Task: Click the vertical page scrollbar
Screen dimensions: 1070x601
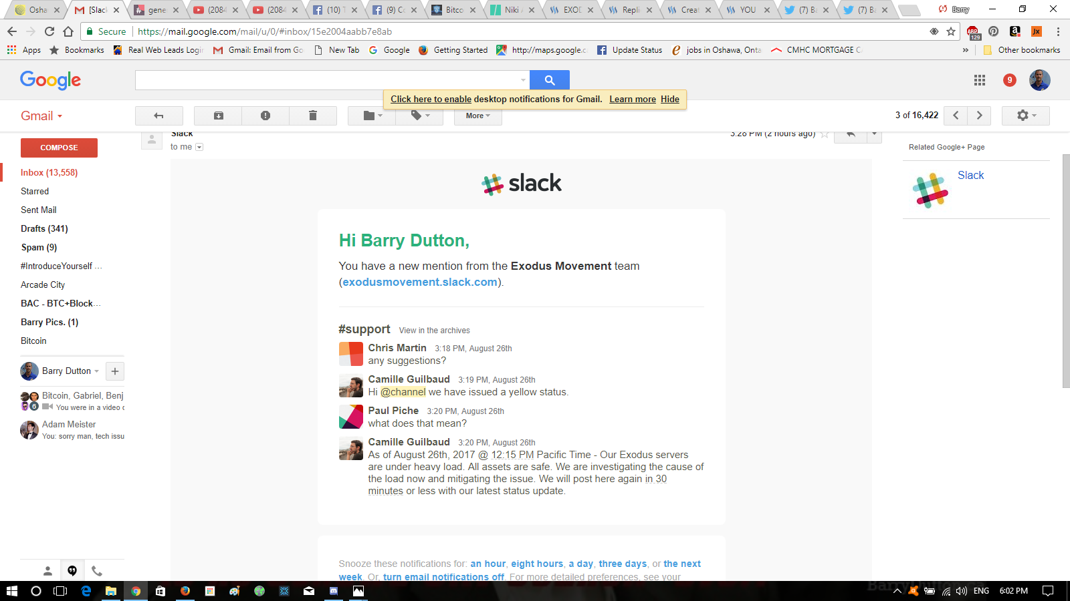Action: coord(1066,270)
